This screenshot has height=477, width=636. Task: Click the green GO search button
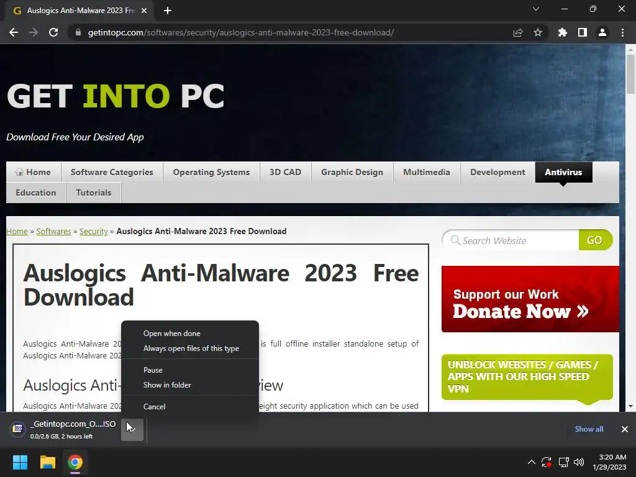point(595,240)
